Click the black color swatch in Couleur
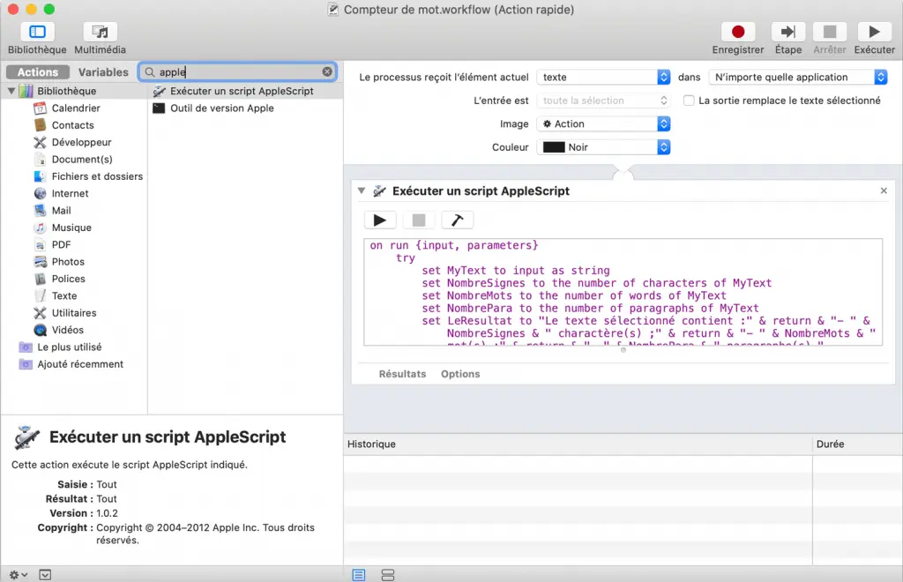The image size is (903, 582). (554, 147)
